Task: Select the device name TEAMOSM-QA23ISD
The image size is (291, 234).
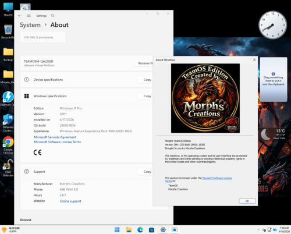Action: (38, 61)
